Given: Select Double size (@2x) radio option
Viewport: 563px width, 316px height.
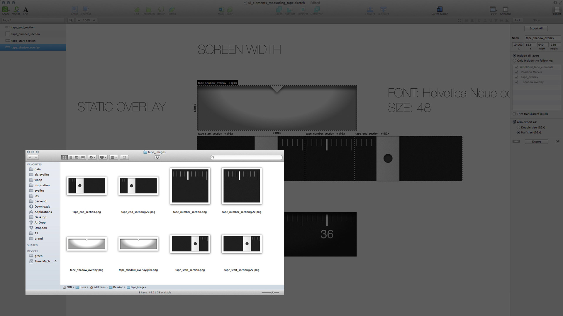Looking at the screenshot, I should [x=518, y=128].
